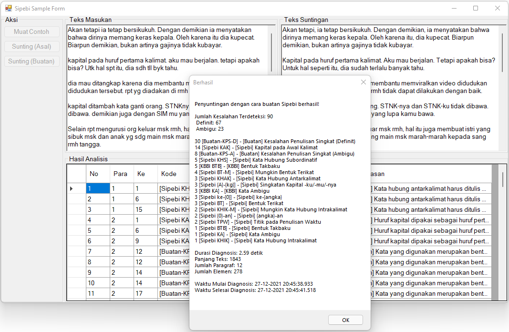
Task: Select the No cell with value 4
Action: [x=98, y=220]
